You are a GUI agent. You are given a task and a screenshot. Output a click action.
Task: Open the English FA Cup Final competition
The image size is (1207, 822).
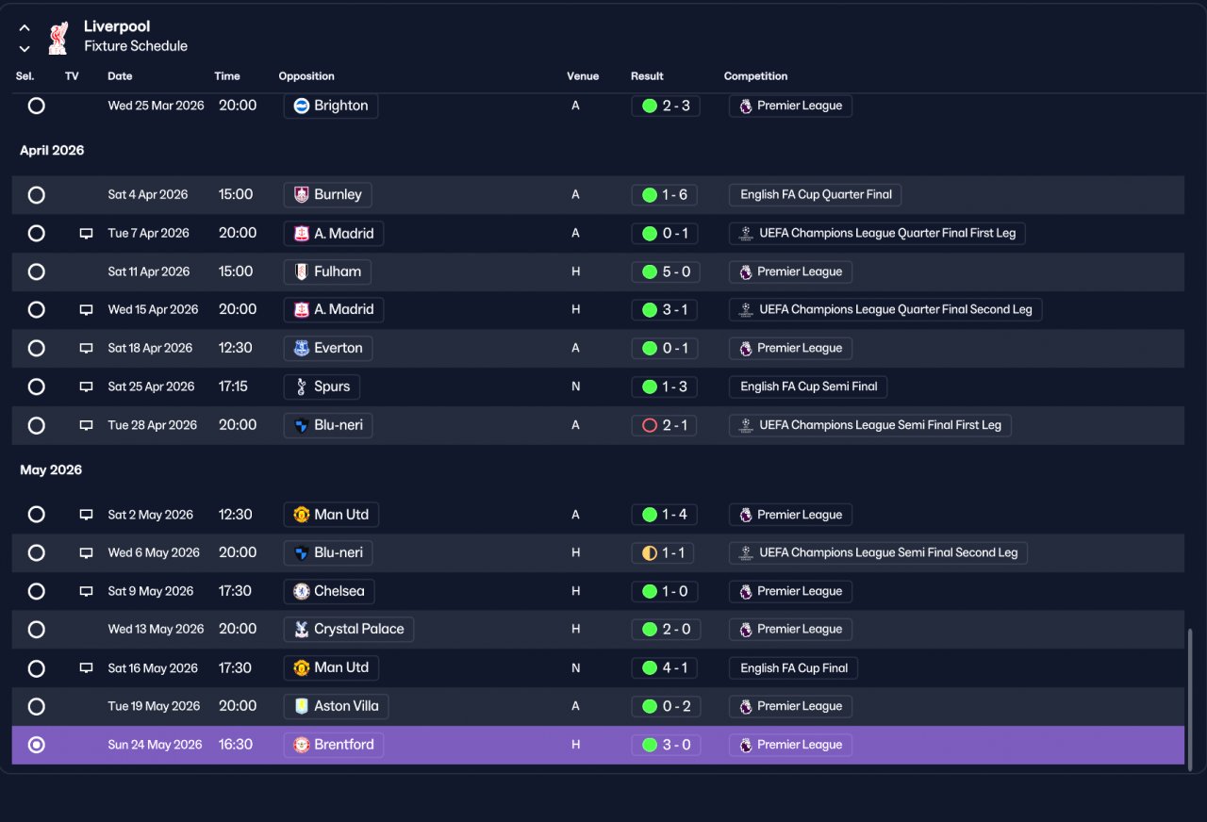[x=793, y=668]
